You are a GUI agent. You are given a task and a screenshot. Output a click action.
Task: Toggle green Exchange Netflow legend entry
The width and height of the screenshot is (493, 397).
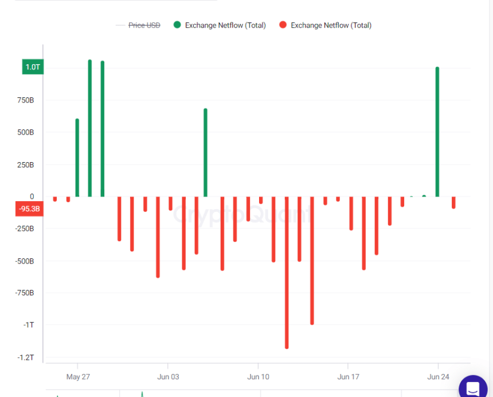[x=225, y=25]
